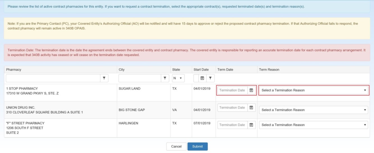The height and width of the screenshot is (153, 374).
Task: Click the Cancel button
Action: 176,147
